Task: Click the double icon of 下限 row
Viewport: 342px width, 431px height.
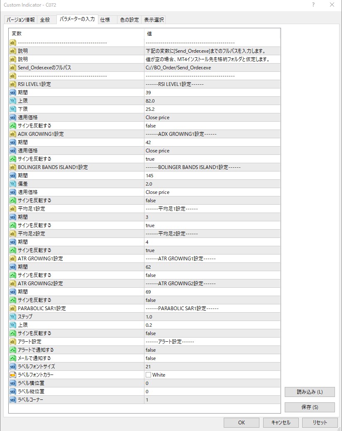Action: [x=13, y=109]
